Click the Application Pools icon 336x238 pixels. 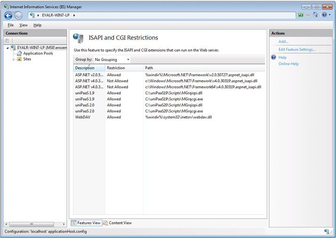click(19, 53)
